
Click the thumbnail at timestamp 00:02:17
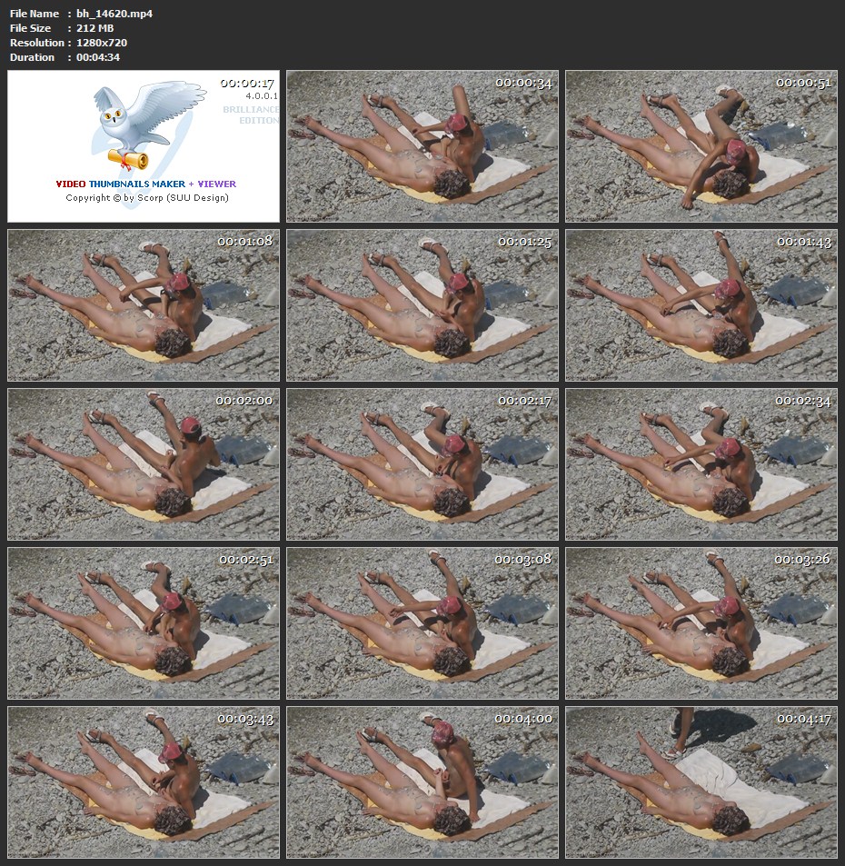click(422, 464)
